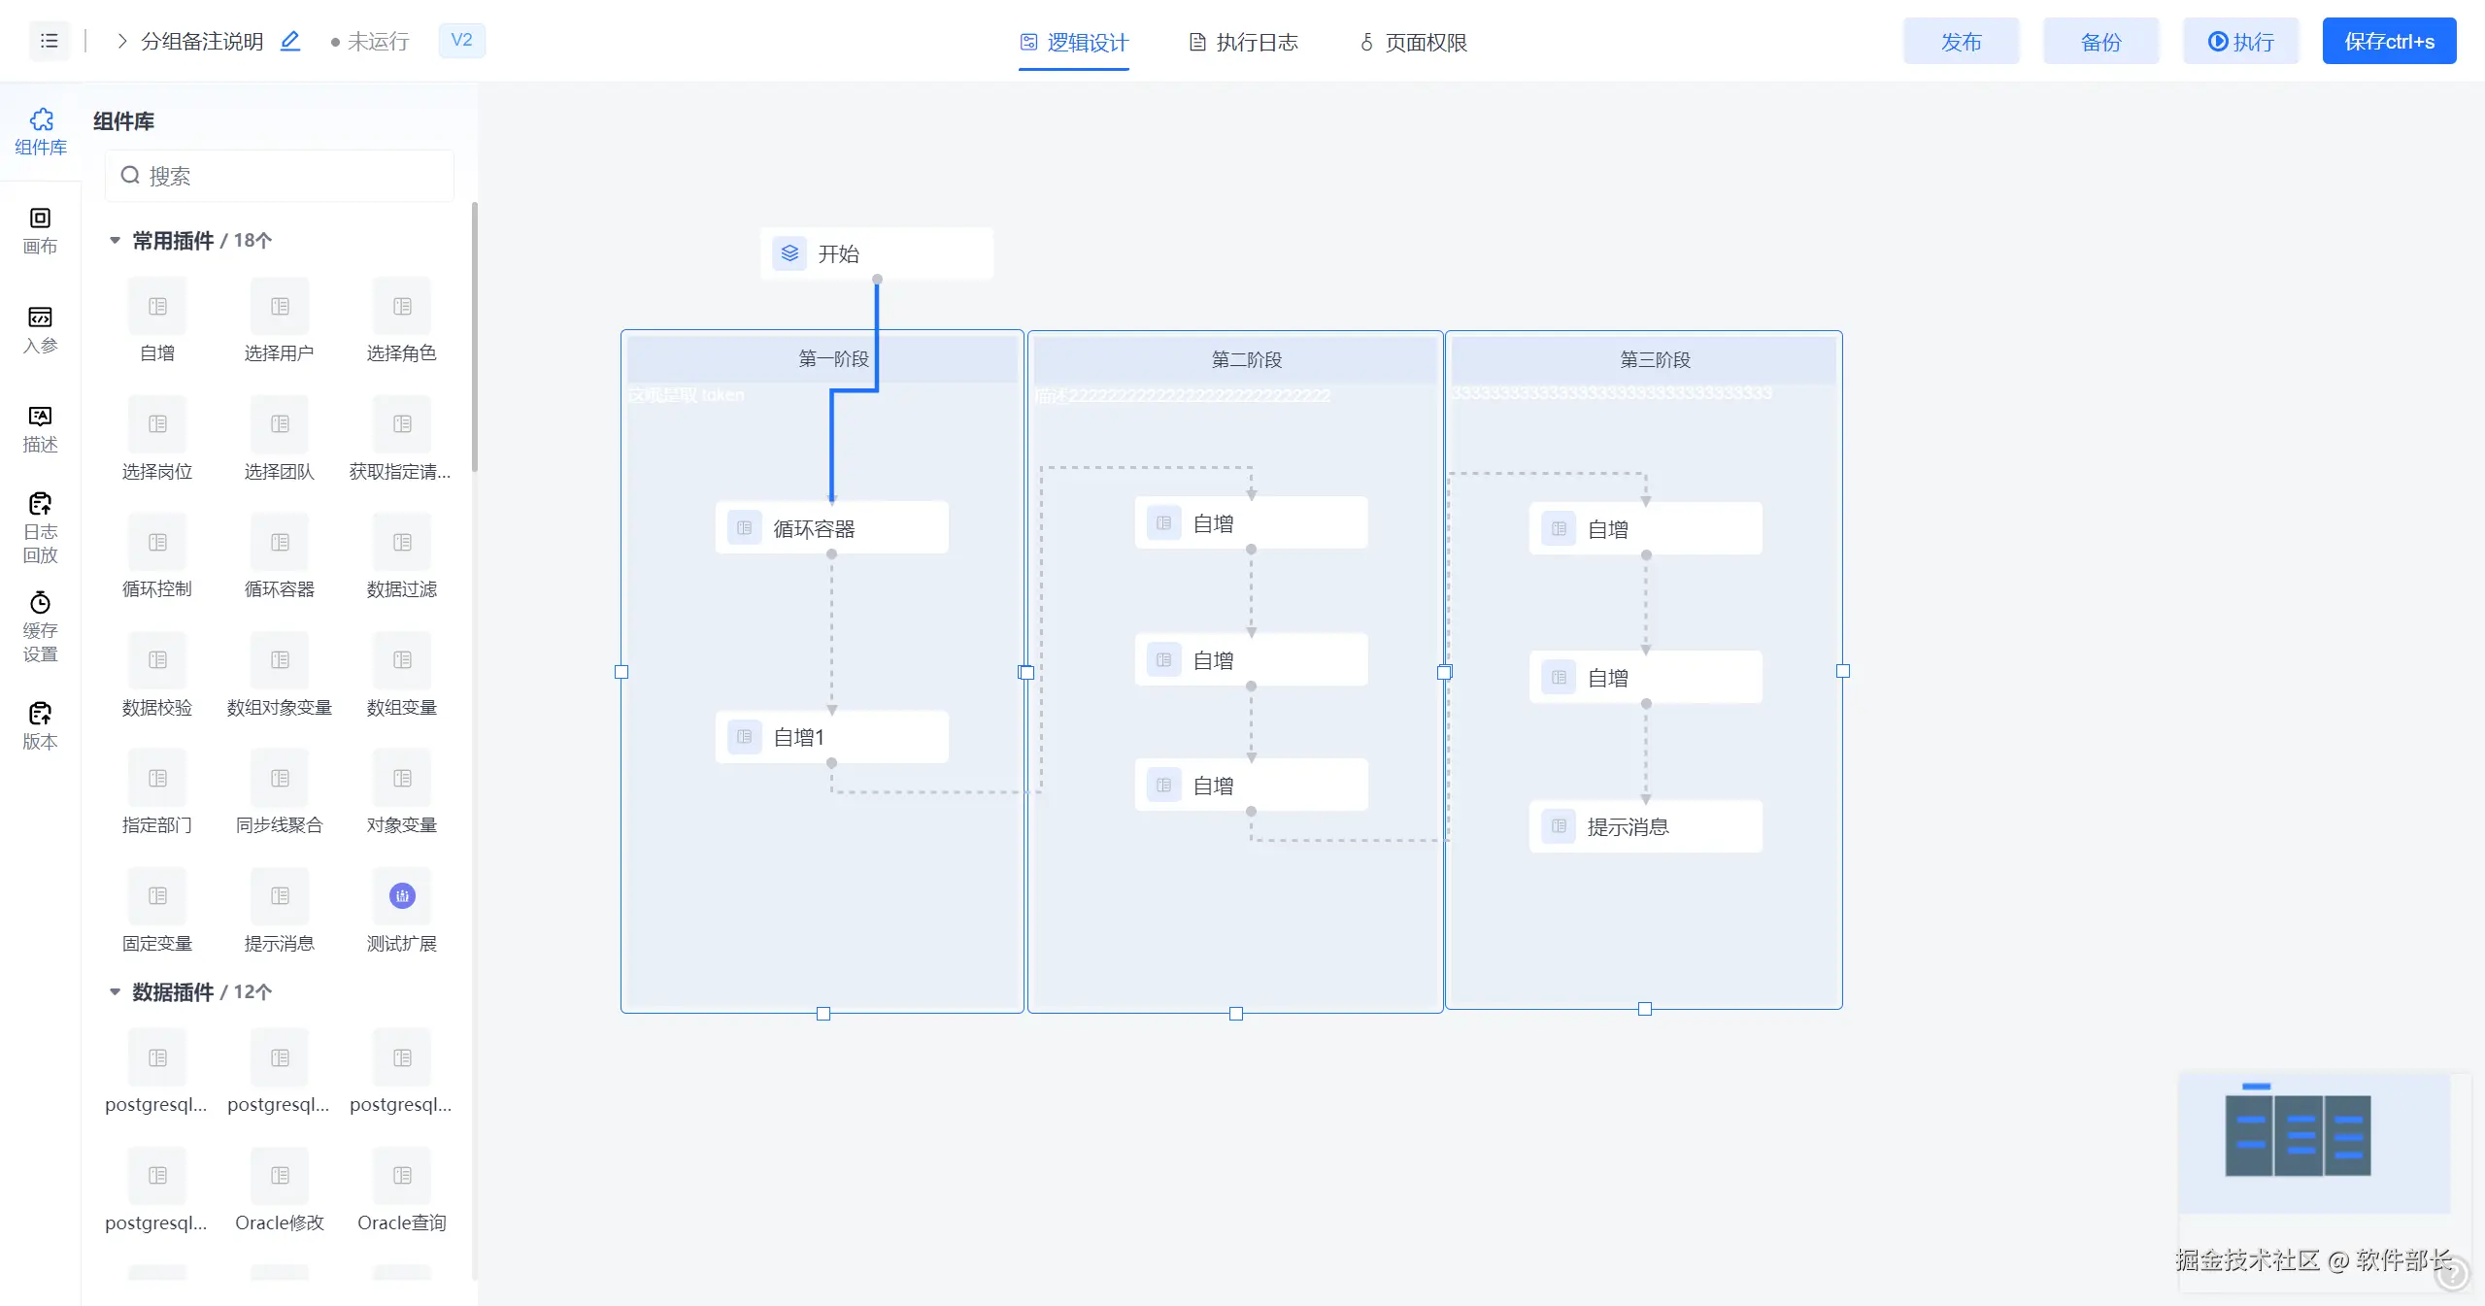Click in the 搜索 search field
2485x1306 pixels.
pyautogui.click(x=291, y=176)
